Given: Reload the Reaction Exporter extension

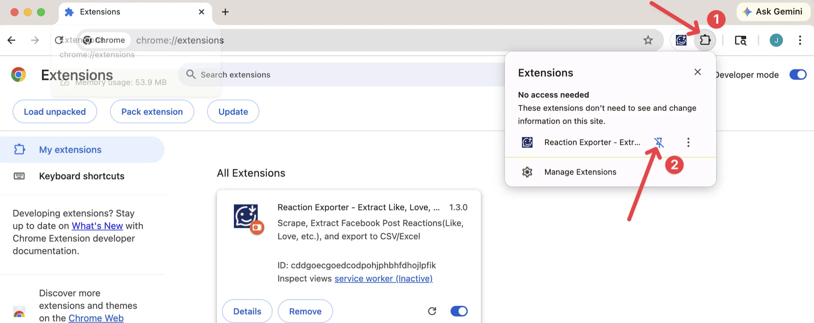Looking at the screenshot, I should (432, 311).
